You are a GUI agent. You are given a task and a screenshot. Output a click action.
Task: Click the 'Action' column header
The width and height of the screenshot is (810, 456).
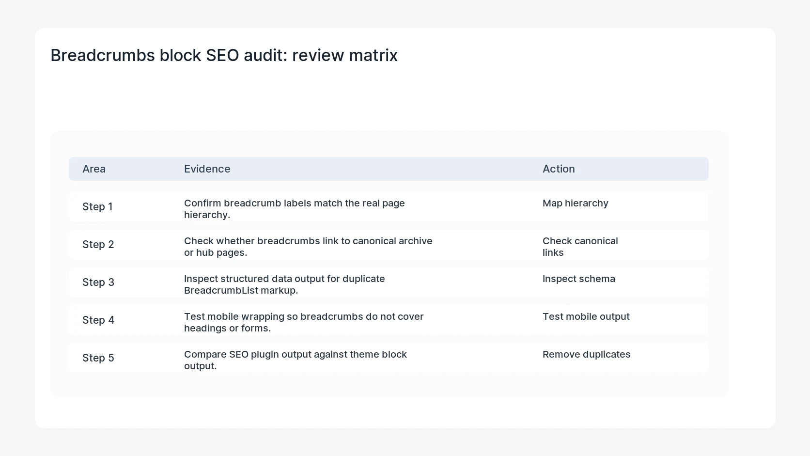point(559,169)
